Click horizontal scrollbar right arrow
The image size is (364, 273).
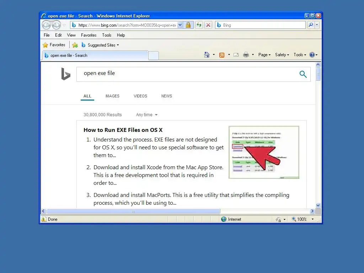[x=312, y=211]
